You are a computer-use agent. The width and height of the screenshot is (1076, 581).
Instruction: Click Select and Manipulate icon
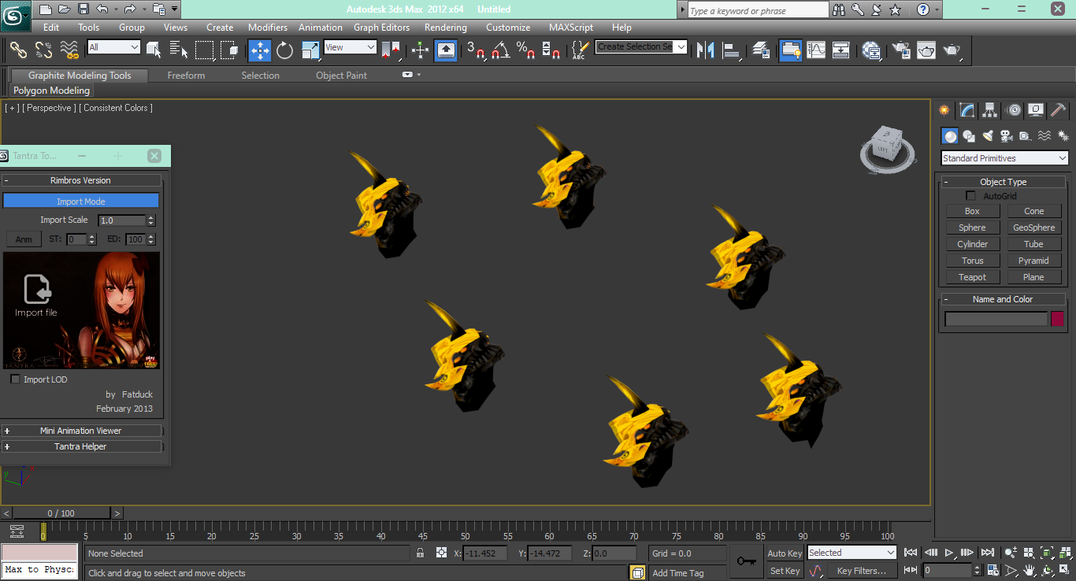(x=421, y=50)
